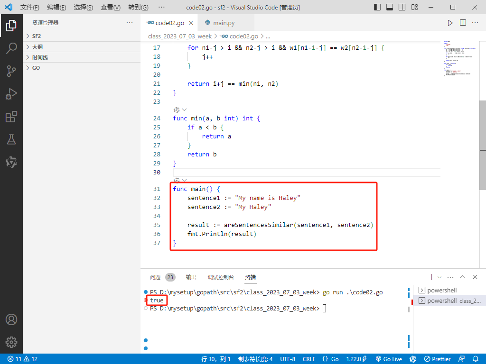Expand the SF2 explorer section
486x364 pixels.
pyautogui.click(x=82, y=36)
